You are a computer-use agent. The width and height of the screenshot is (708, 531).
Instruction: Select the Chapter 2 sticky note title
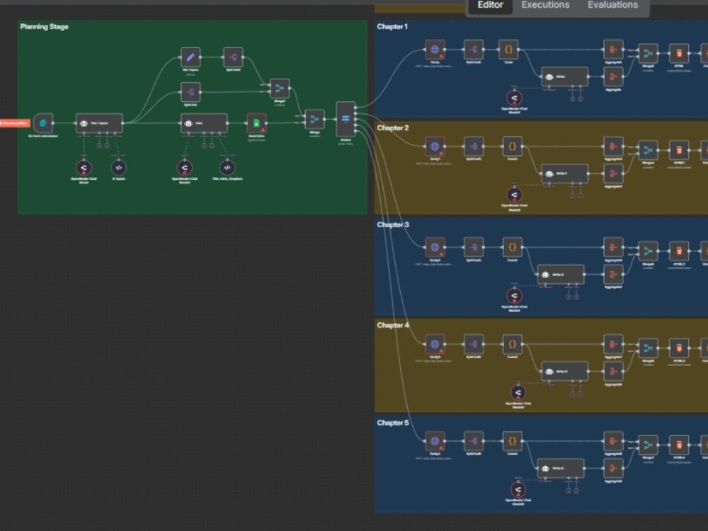point(393,127)
